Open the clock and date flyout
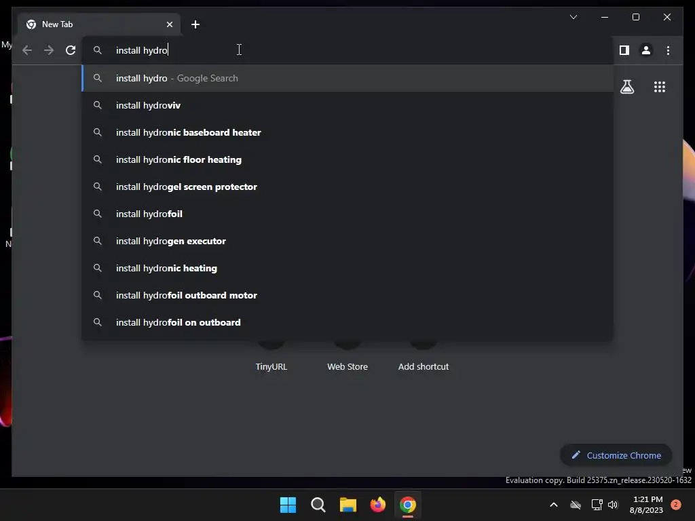Viewport: 695px width, 521px height. (x=646, y=505)
